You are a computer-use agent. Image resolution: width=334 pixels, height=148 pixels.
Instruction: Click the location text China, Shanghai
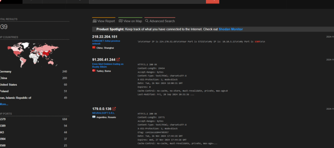click(105, 48)
